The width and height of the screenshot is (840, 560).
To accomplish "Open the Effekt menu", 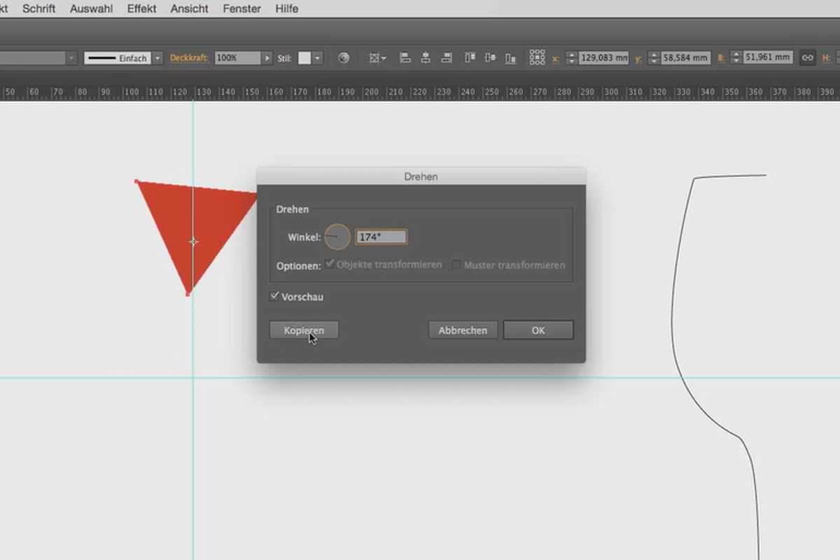I will pos(142,8).
